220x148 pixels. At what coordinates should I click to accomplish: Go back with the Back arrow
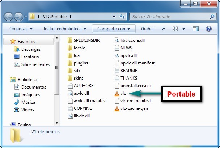click(x=8, y=17)
